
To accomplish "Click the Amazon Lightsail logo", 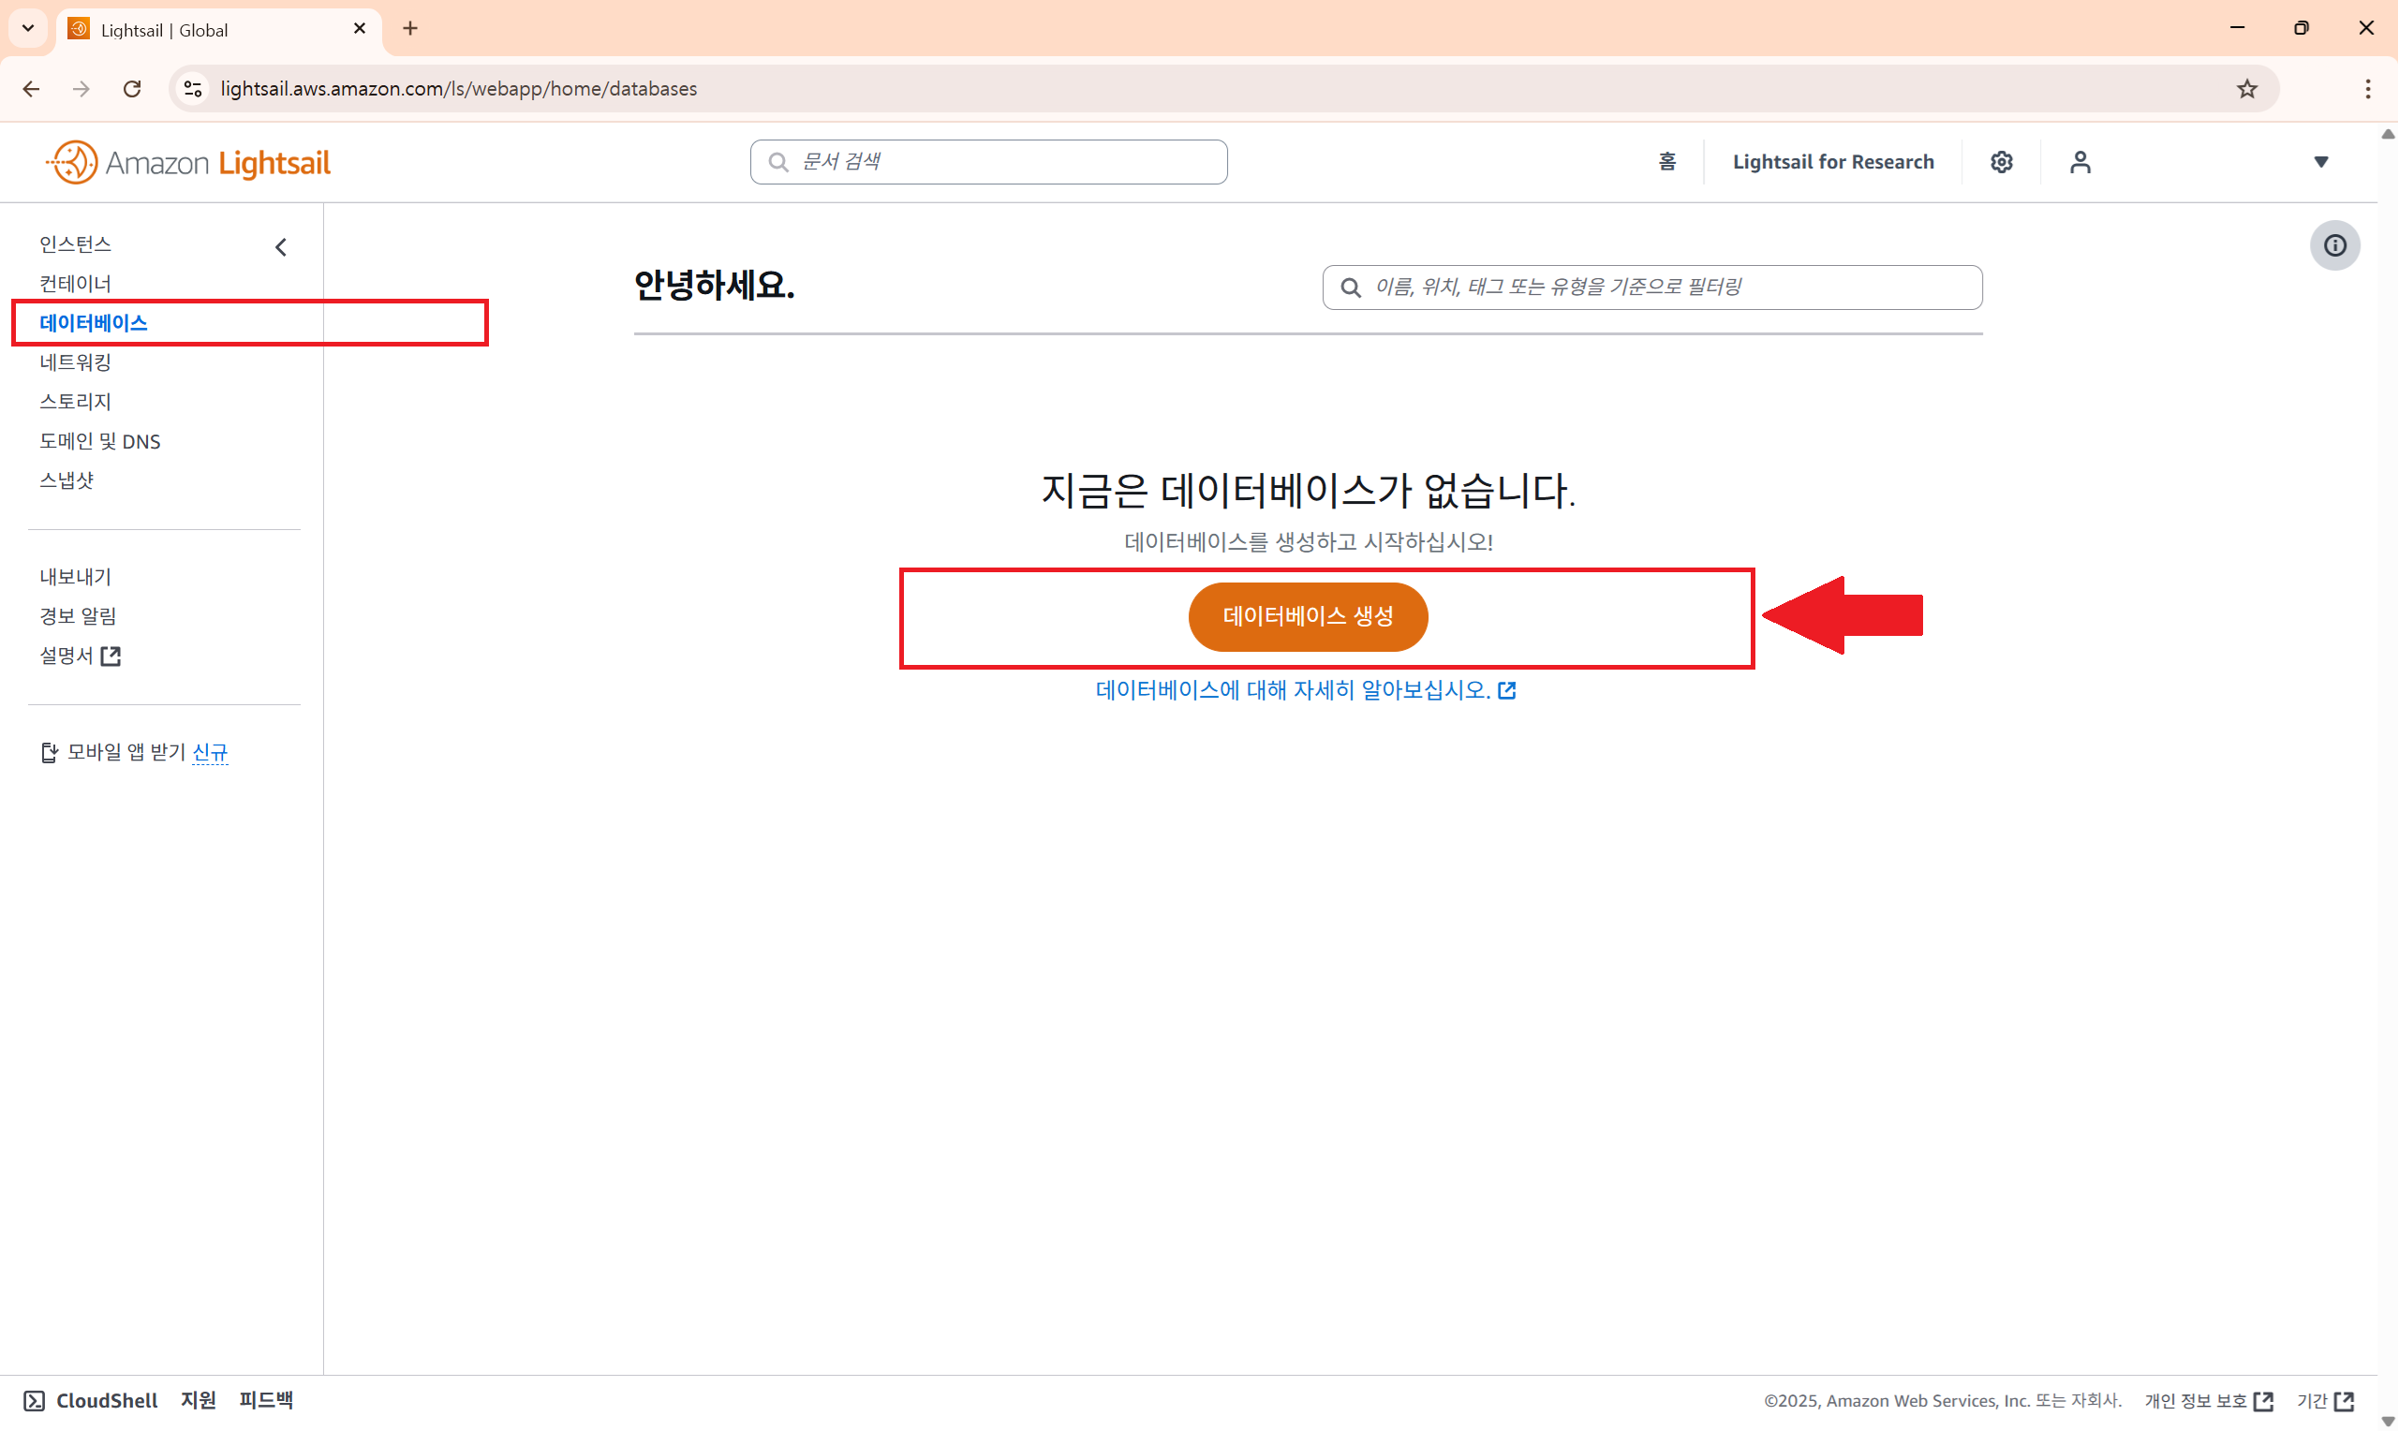I will pos(188,162).
